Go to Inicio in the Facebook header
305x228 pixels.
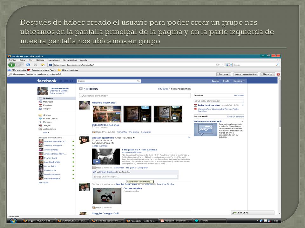(x=215, y=81)
